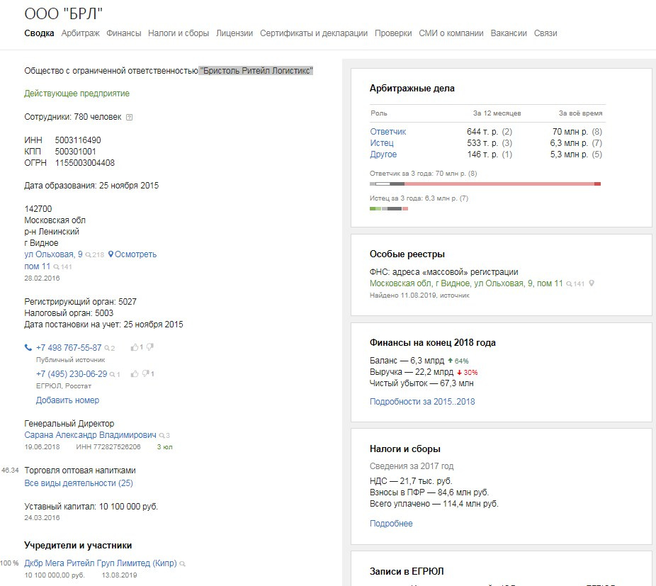Click Записи в ЕГРЮЛ heading
The width and height of the screenshot is (656, 586).
click(x=407, y=571)
